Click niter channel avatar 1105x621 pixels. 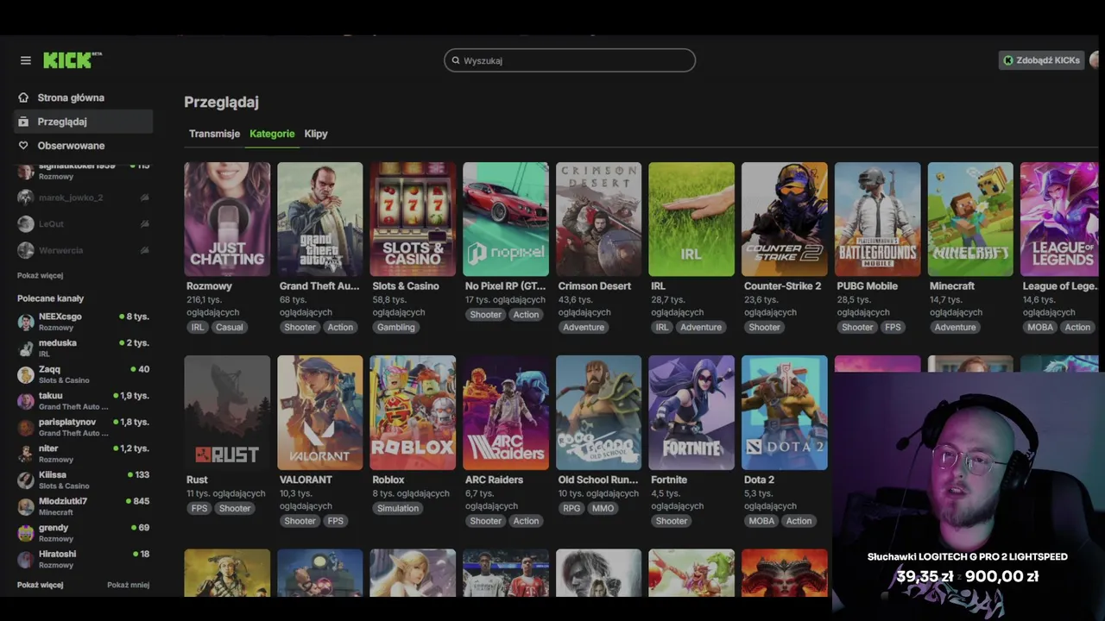point(26,454)
